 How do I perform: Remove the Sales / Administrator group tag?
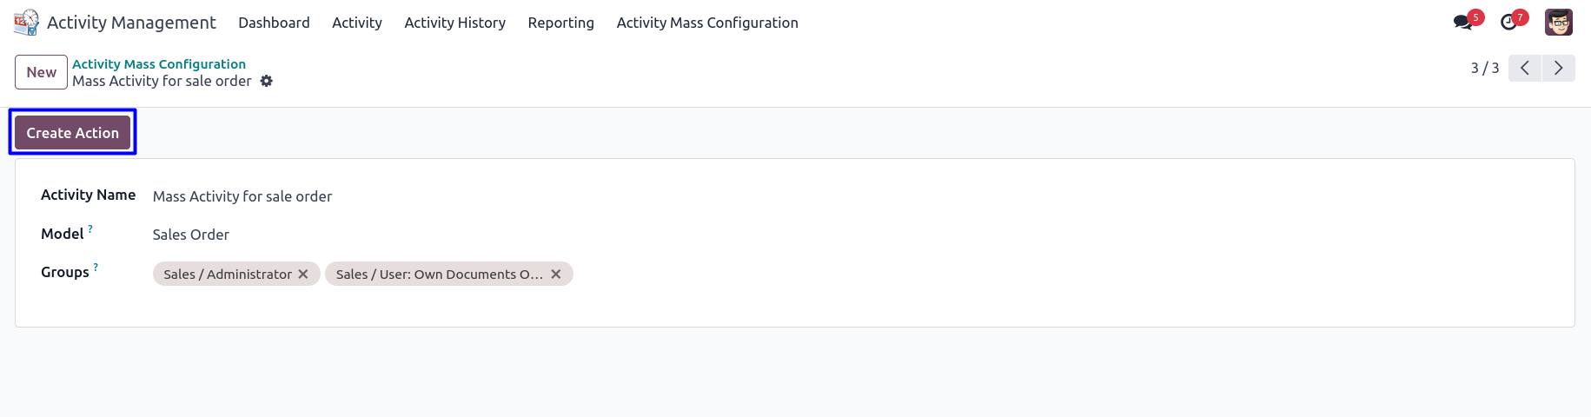coord(303,275)
